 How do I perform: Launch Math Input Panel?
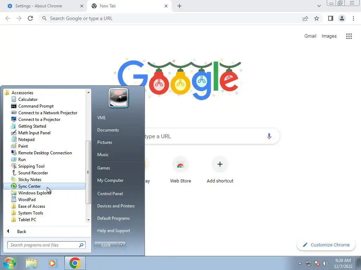[x=34, y=133]
